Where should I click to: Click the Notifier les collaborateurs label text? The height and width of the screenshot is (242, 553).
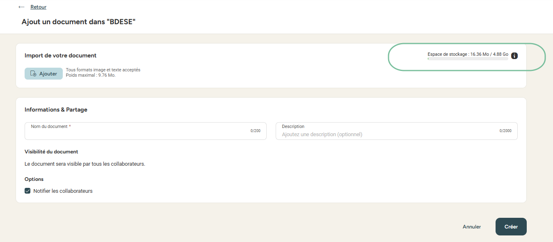(x=63, y=191)
